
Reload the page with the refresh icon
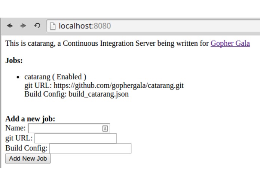click(x=37, y=25)
